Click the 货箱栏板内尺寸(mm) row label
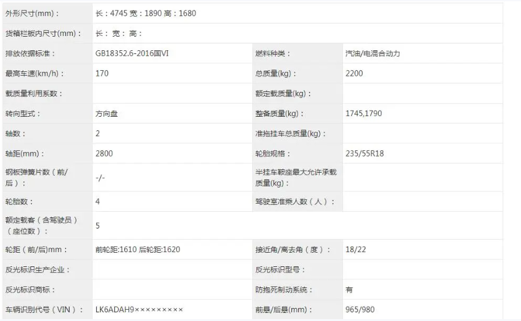Viewport: 521px width, 321px height. click(43, 34)
